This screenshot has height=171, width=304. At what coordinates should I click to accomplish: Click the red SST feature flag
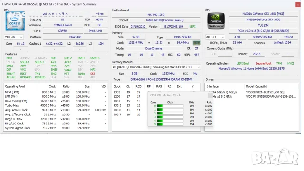(93, 74)
